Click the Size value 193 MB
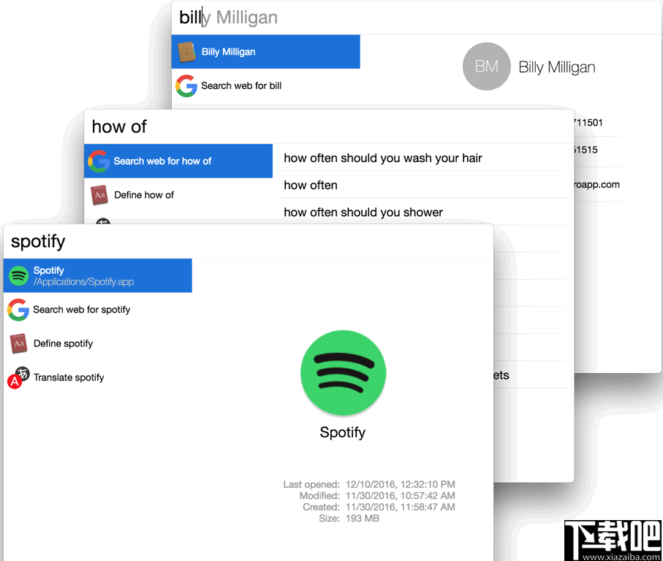 pyautogui.click(x=363, y=519)
